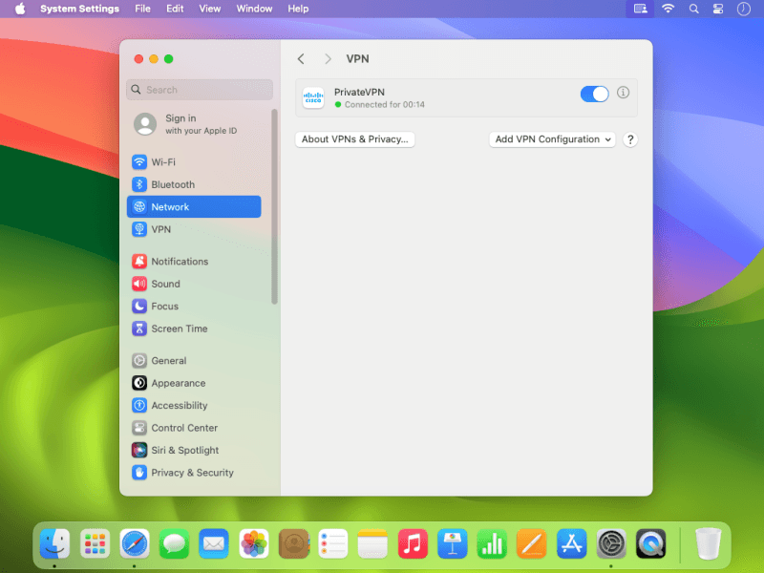Open the help question mark button
This screenshot has height=573, width=764.
(630, 139)
